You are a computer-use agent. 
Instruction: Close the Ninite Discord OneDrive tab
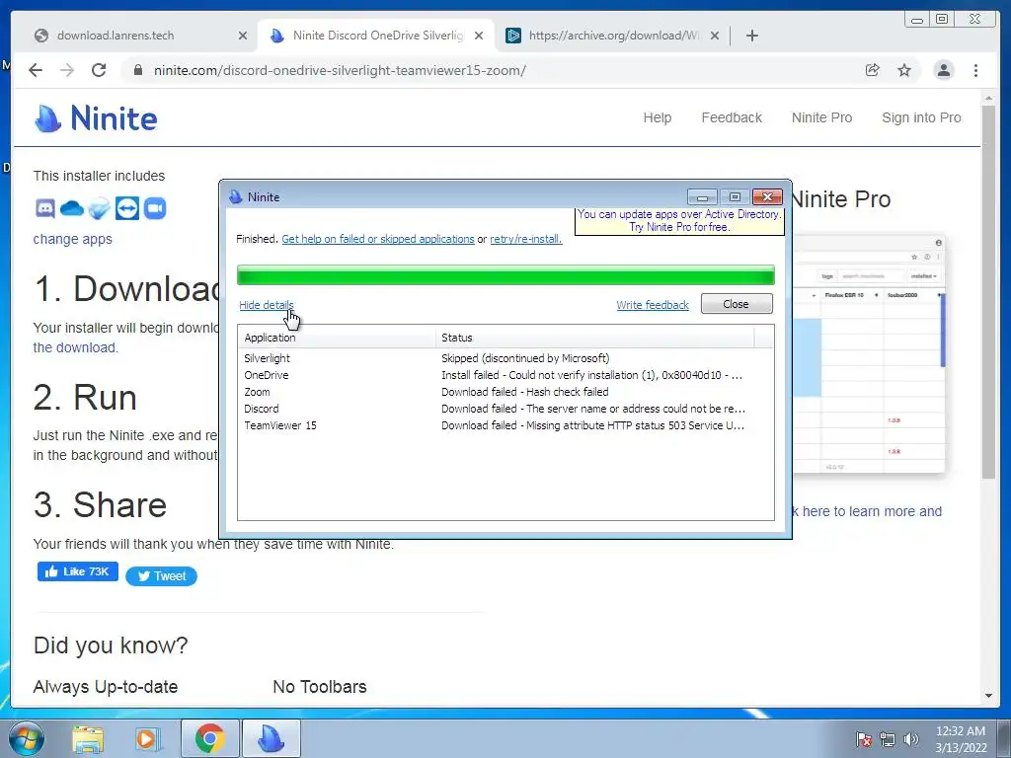479,36
